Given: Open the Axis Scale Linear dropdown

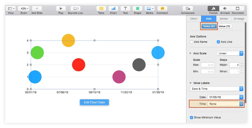Looking at the screenshot, I should coord(230,53).
